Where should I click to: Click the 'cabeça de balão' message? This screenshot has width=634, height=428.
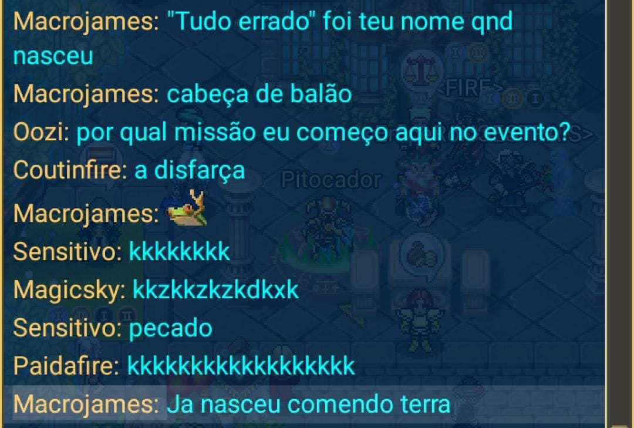pyautogui.click(x=259, y=94)
